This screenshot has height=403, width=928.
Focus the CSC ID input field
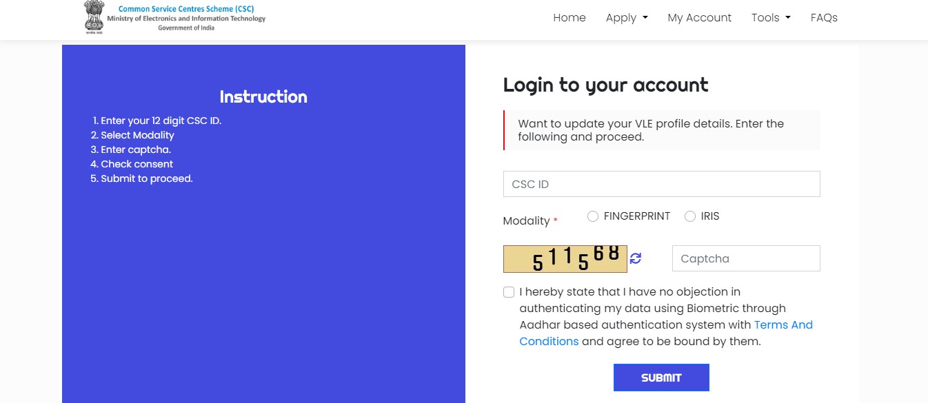click(x=661, y=184)
